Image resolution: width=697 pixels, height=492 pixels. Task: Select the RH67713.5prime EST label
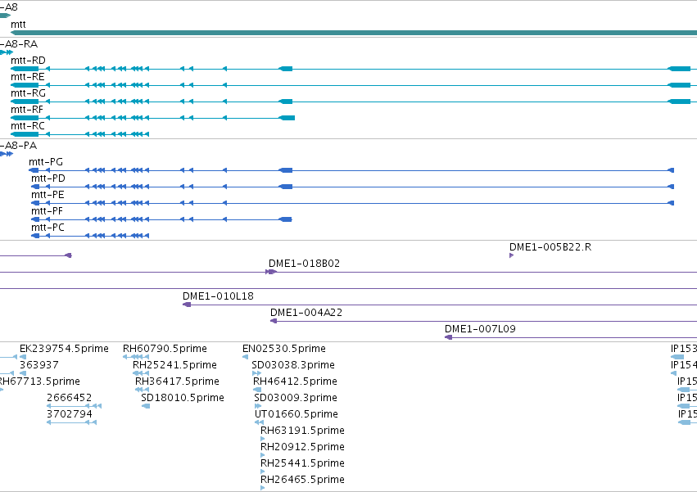(39, 381)
